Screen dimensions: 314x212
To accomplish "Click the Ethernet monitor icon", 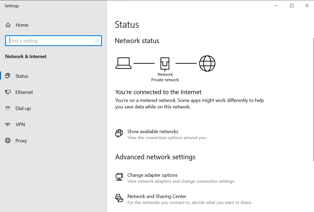I will pos(8,92).
